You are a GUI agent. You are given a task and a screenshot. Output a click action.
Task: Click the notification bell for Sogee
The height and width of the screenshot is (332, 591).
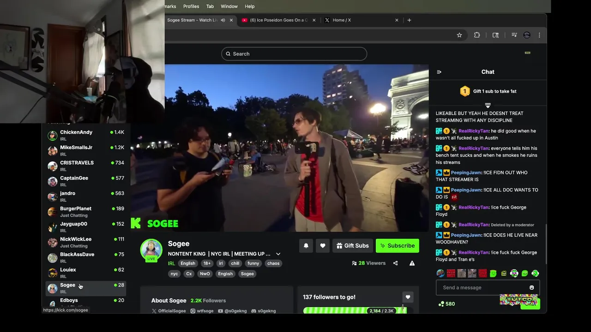click(306, 246)
